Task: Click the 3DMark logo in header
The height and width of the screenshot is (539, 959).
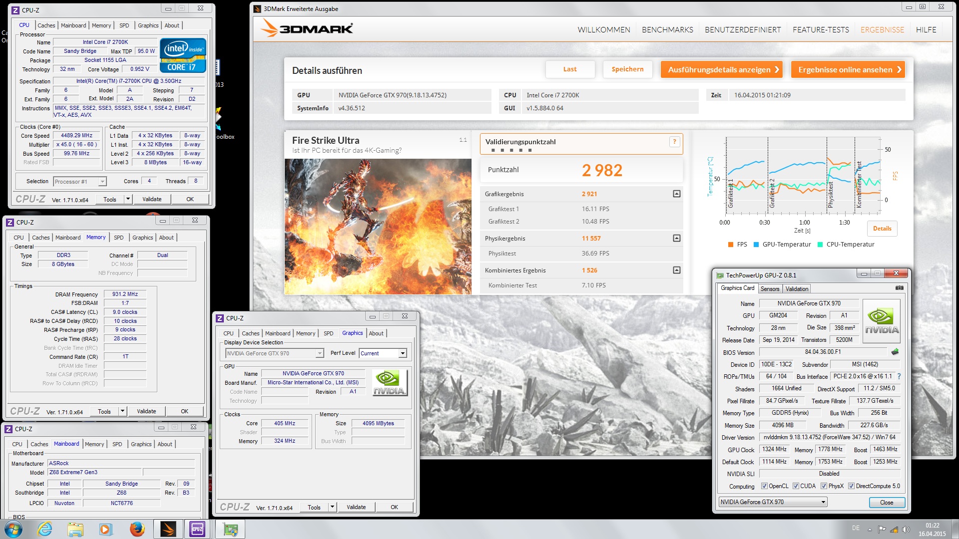Action: pos(307,28)
